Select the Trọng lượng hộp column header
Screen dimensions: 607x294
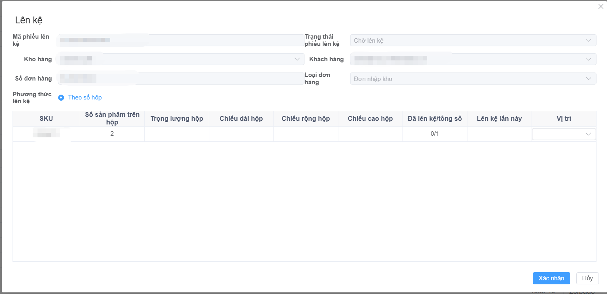[177, 119]
